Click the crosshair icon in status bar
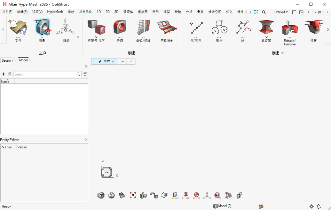This screenshot has width=331, height=210. point(311,206)
